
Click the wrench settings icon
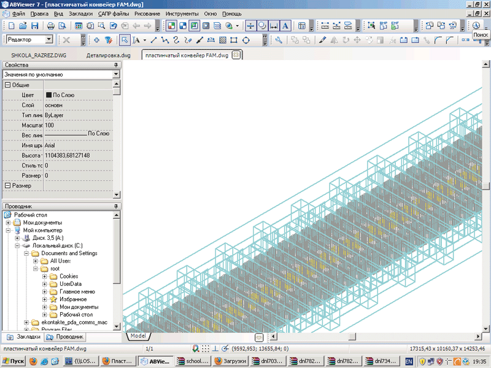coord(279,40)
